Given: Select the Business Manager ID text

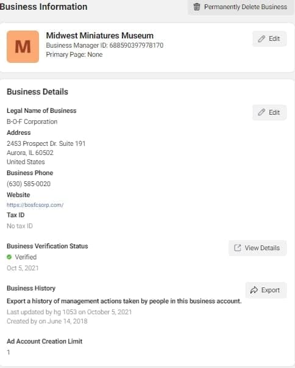Looking at the screenshot, I should pos(104,45).
